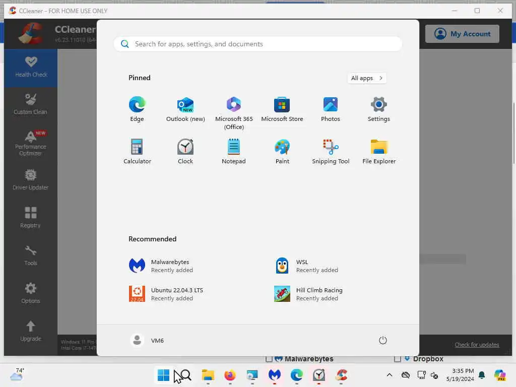Open Notepad from Start menu
The image size is (516, 387).
pyautogui.click(x=234, y=151)
